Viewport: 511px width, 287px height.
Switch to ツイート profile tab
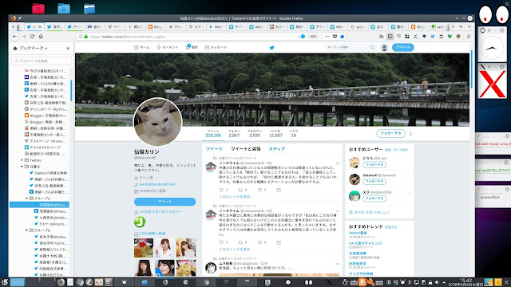tap(214, 149)
